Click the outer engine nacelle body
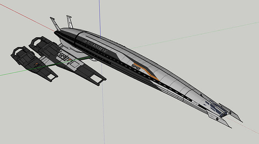The width and height of the screenshot is (259, 144). (34, 64)
